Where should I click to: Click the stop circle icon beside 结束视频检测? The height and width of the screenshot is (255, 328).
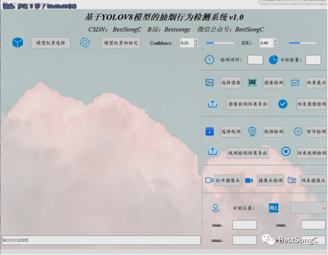[x=286, y=151]
